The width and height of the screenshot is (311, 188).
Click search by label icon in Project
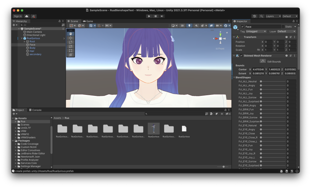point(217,114)
